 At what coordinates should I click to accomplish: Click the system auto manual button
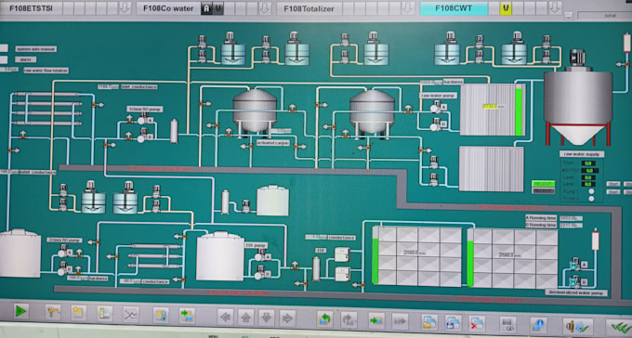tap(36, 48)
